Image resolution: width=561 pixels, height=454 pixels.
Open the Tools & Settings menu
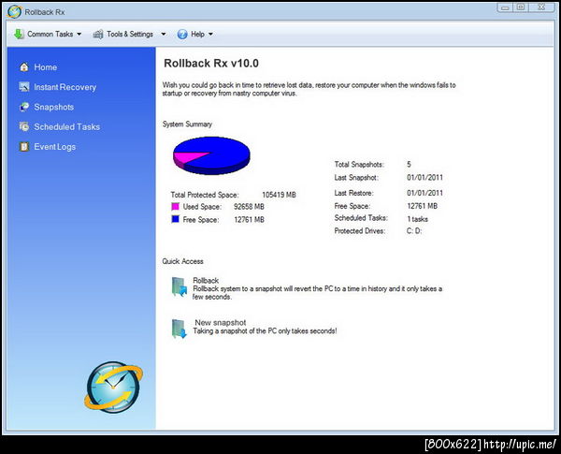[130, 34]
